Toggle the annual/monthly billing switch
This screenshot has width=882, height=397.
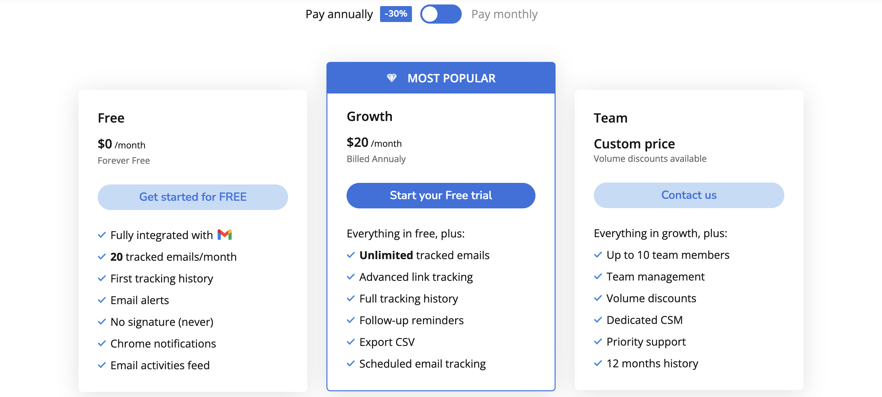(441, 14)
